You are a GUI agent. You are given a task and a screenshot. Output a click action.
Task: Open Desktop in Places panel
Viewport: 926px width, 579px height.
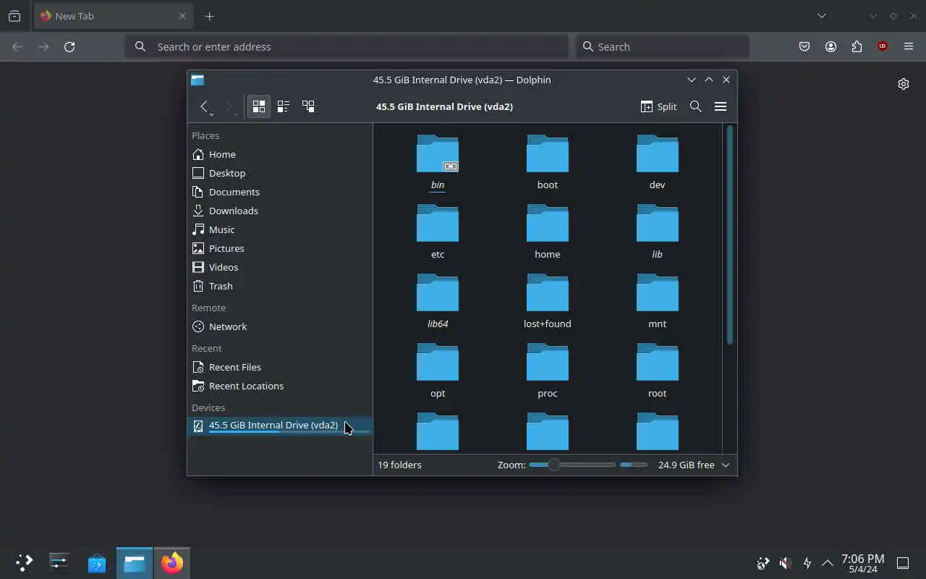pyautogui.click(x=280, y=173)
